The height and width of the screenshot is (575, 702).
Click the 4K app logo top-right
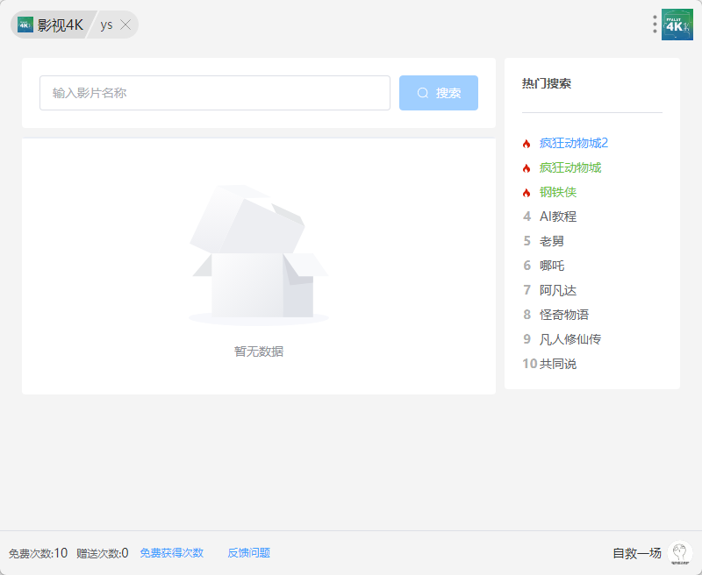click(677, 25)
